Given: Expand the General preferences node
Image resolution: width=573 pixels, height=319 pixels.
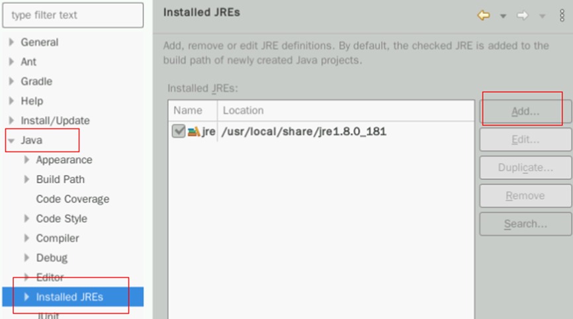Looking at the screenshot, I should [11, 42].
